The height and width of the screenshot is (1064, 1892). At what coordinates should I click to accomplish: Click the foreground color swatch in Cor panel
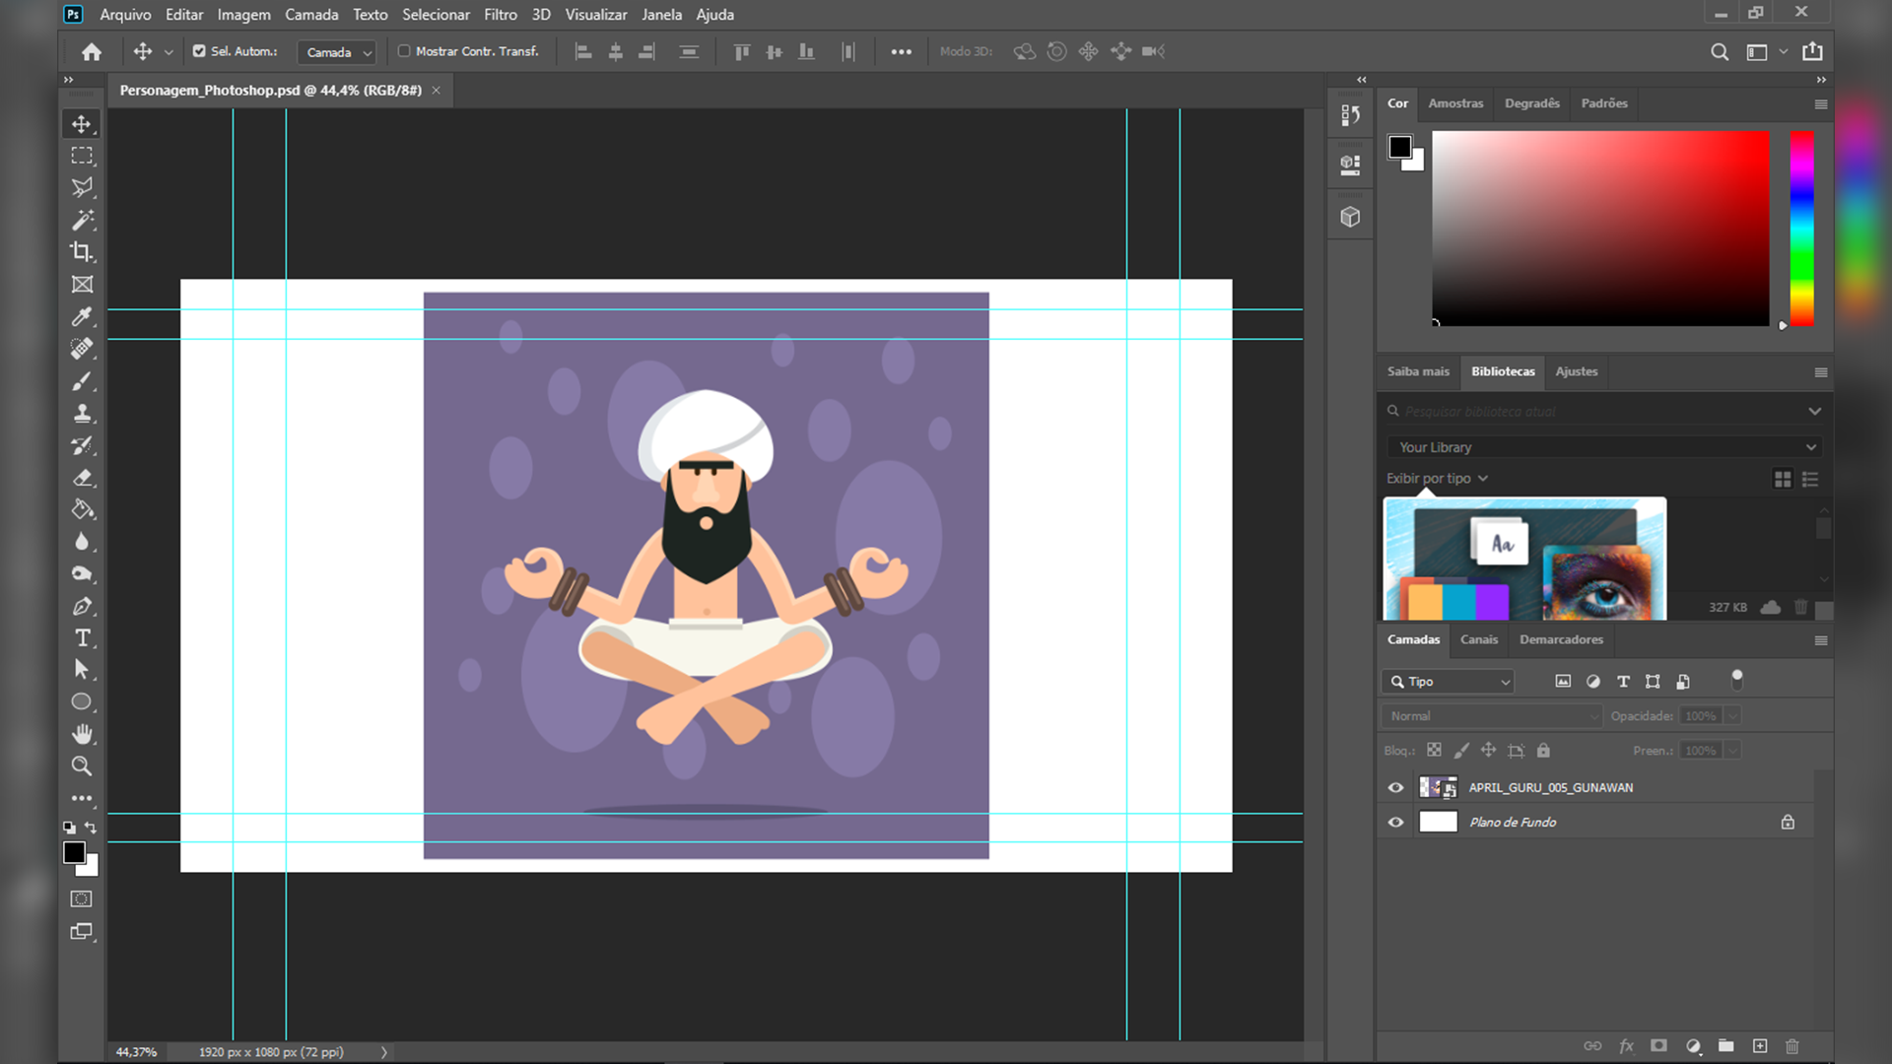click(1400, 147)
